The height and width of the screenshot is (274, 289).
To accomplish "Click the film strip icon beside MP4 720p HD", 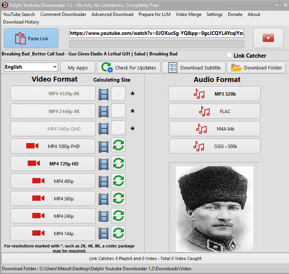I will pyautogui.click(x=104, y=164).
